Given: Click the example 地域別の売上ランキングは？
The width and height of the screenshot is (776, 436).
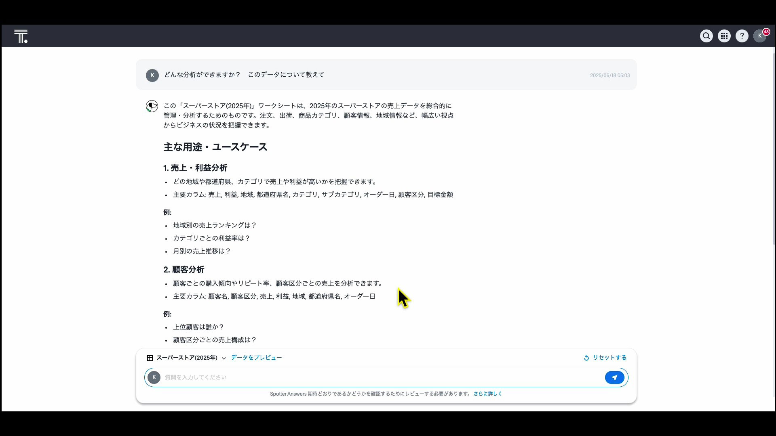Looking at the screenshot, I should click(x=215, y=225).
